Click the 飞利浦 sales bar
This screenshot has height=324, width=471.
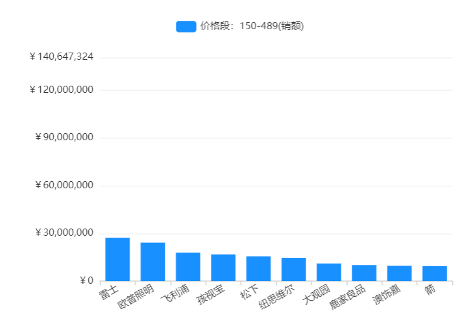click(187, 267)
